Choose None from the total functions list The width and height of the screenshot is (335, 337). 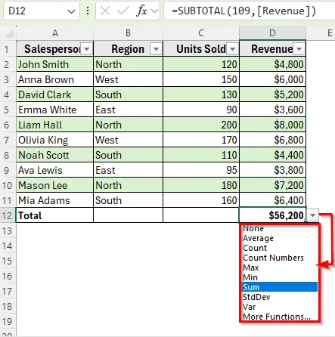[x=280, y=228]
